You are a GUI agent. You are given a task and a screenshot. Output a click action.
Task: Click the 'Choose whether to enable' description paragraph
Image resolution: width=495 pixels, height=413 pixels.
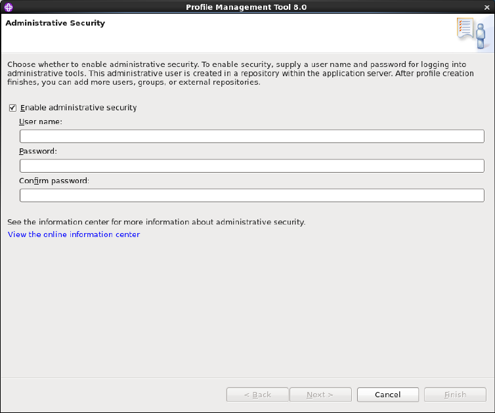(240, 74)
